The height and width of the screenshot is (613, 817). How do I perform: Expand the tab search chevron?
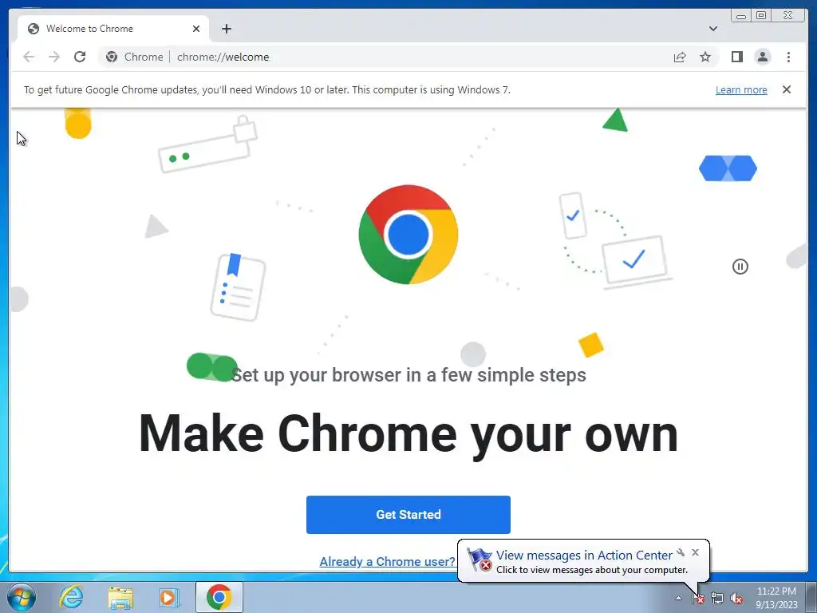[712, 29]
